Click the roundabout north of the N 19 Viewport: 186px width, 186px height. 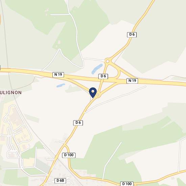coord(108,61)
